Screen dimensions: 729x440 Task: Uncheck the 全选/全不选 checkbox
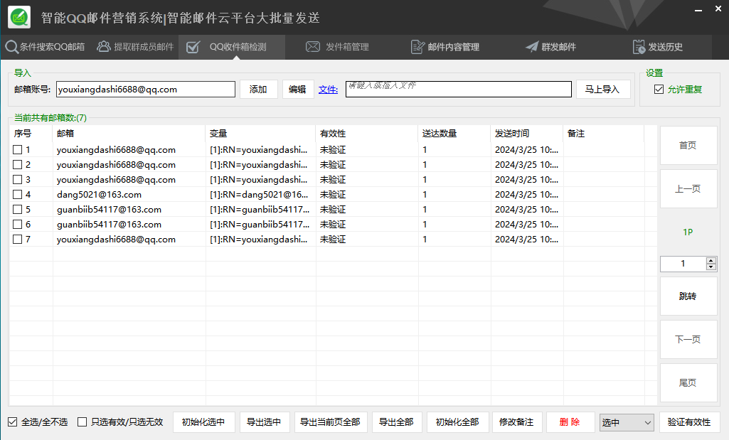tap(13, 422)
